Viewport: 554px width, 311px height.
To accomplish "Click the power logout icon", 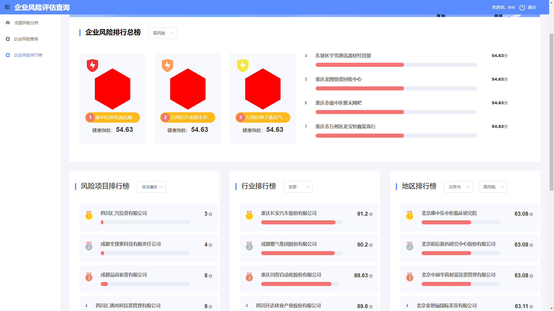I will click(x=522, y=7).
